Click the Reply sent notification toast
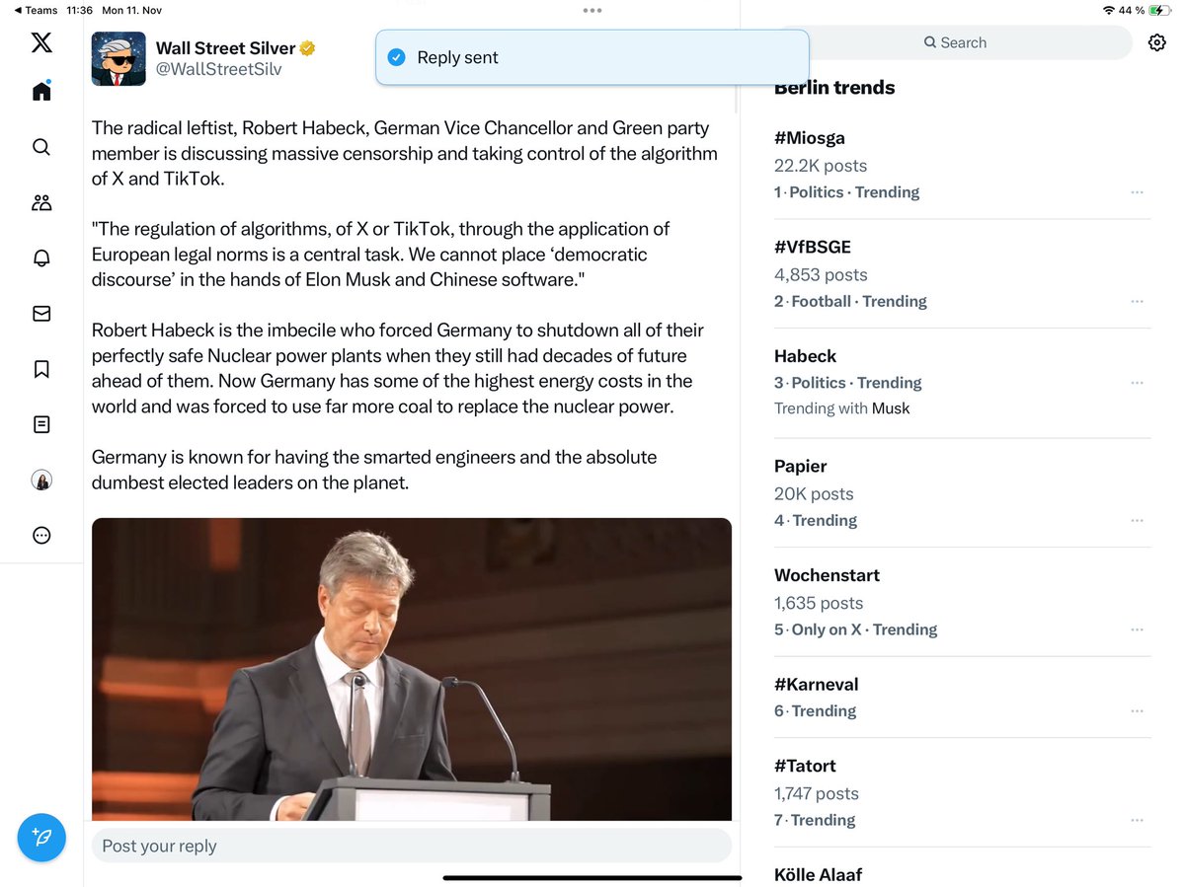1185x887 pixels. pyautogui.click(x=592, y=57)
